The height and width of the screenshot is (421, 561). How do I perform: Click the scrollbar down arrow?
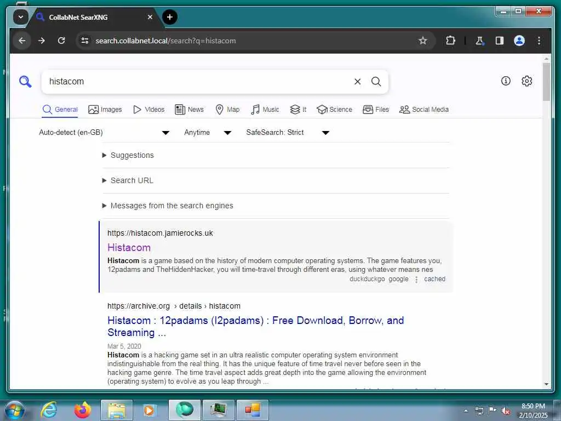tap(546, 384)
